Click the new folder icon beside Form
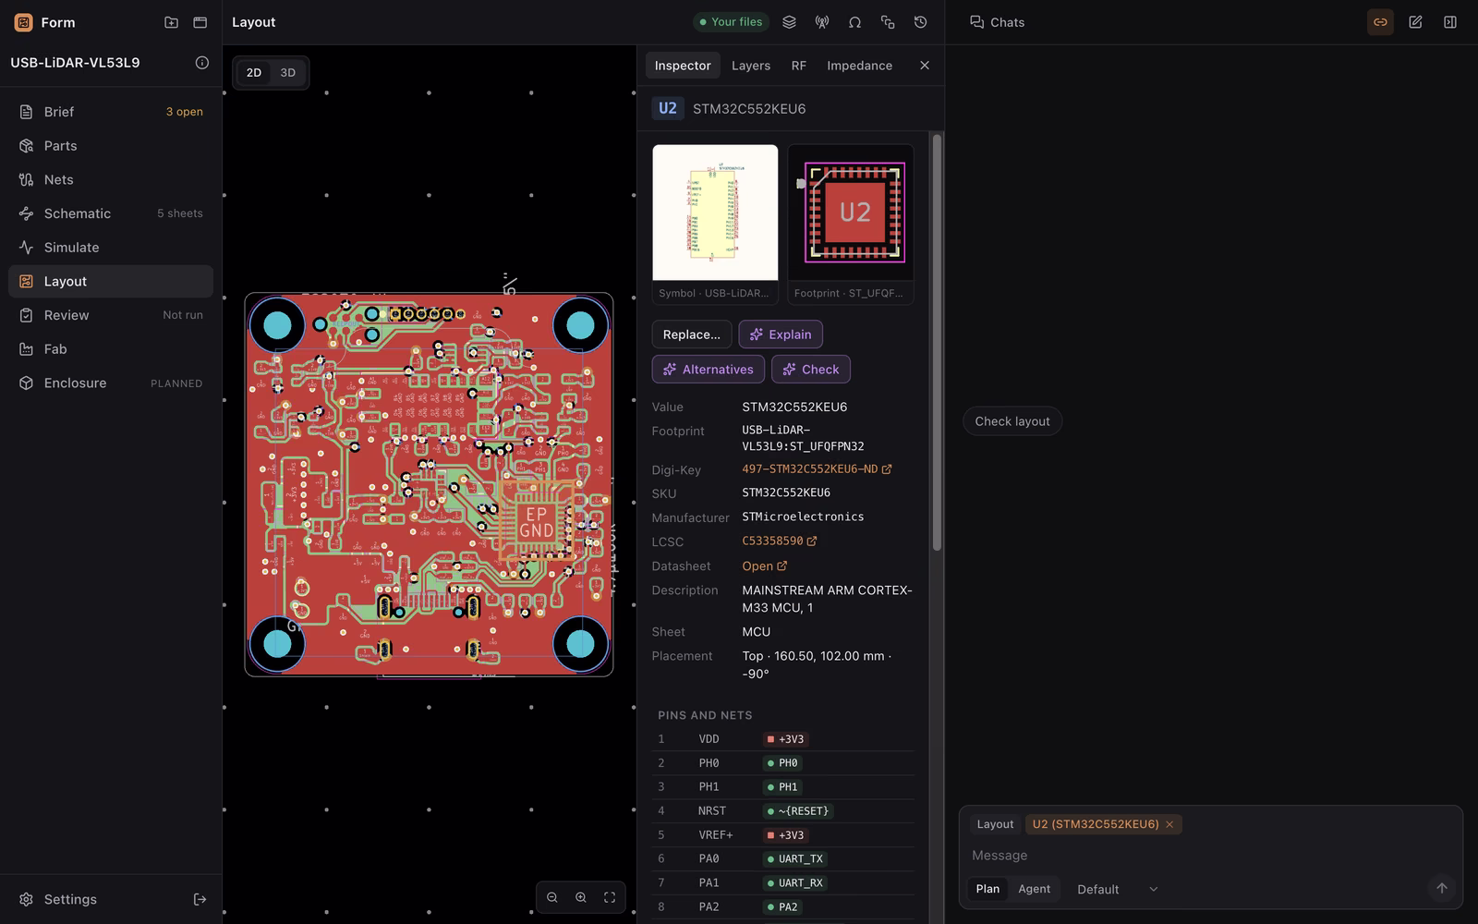This screenshot has height=924, width=1478. click(x=171, y=22)
